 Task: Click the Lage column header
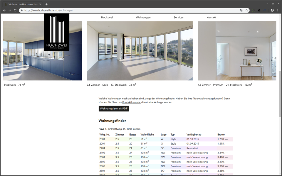tap(164, 135)
